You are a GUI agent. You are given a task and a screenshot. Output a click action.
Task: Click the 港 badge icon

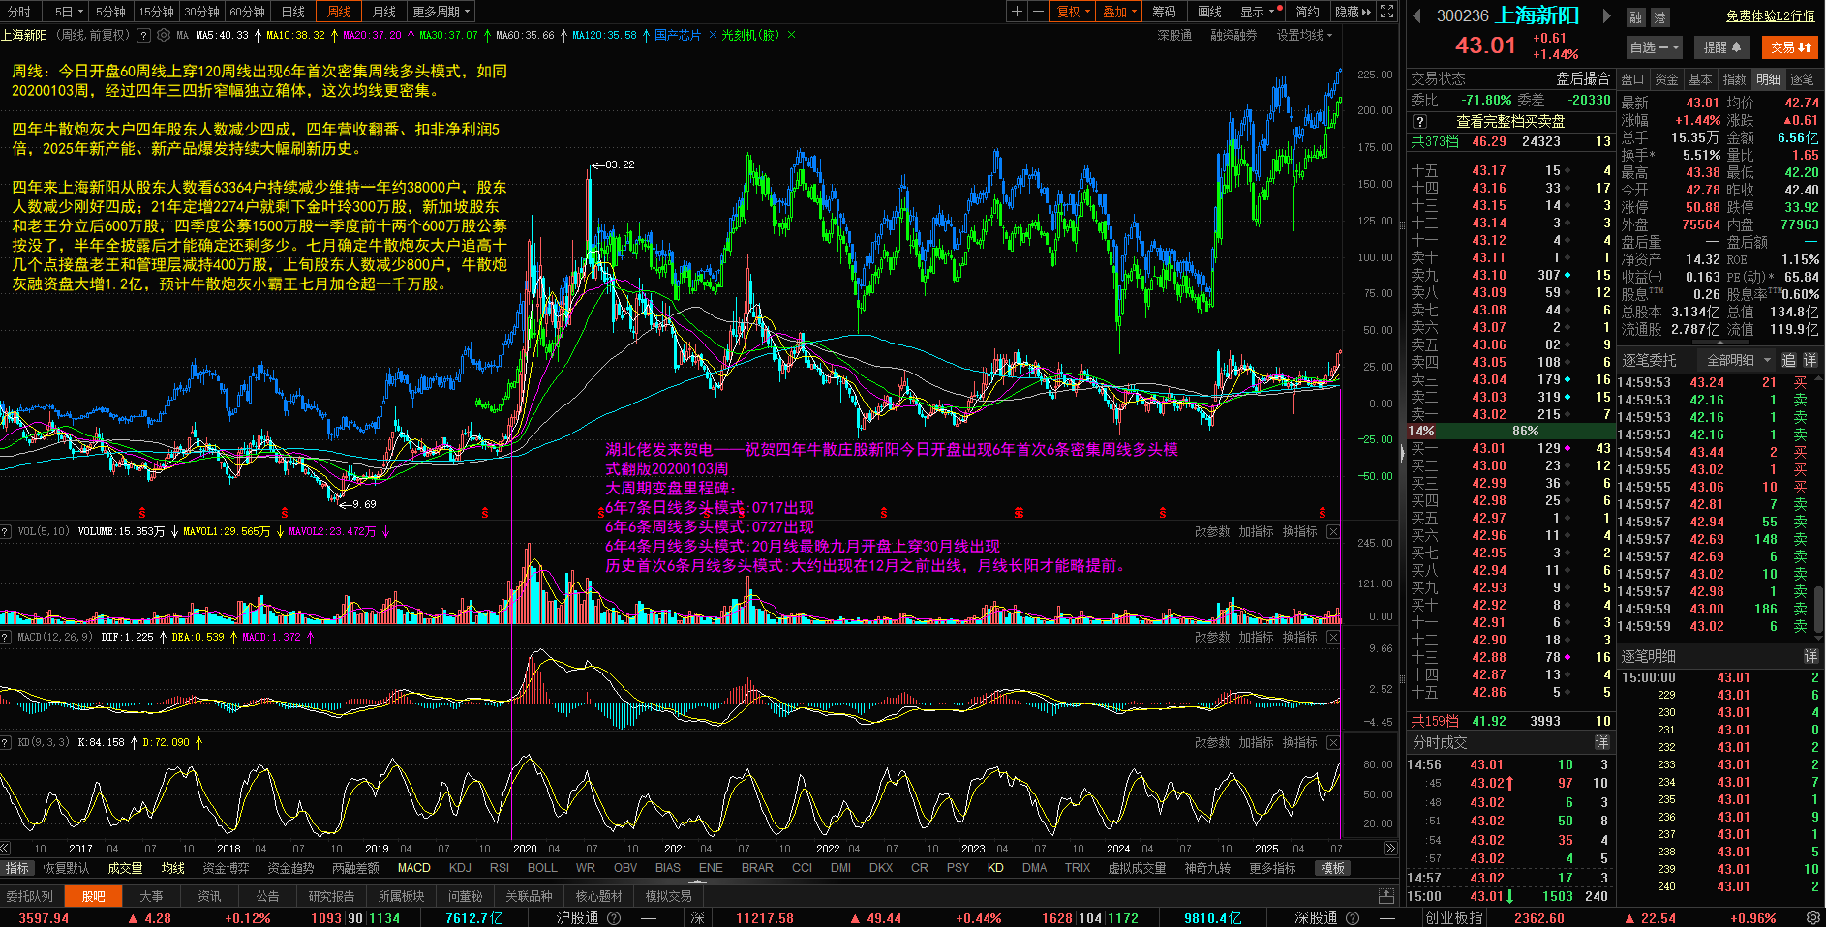click(1659, 17)
